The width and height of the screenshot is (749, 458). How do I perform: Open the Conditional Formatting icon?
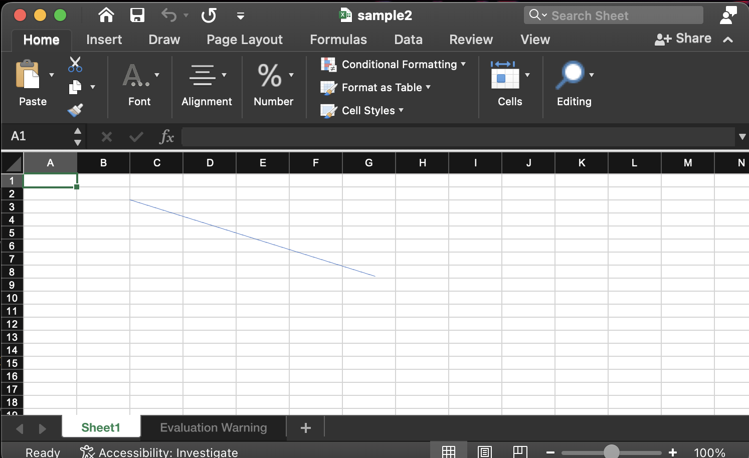point(328,64)
